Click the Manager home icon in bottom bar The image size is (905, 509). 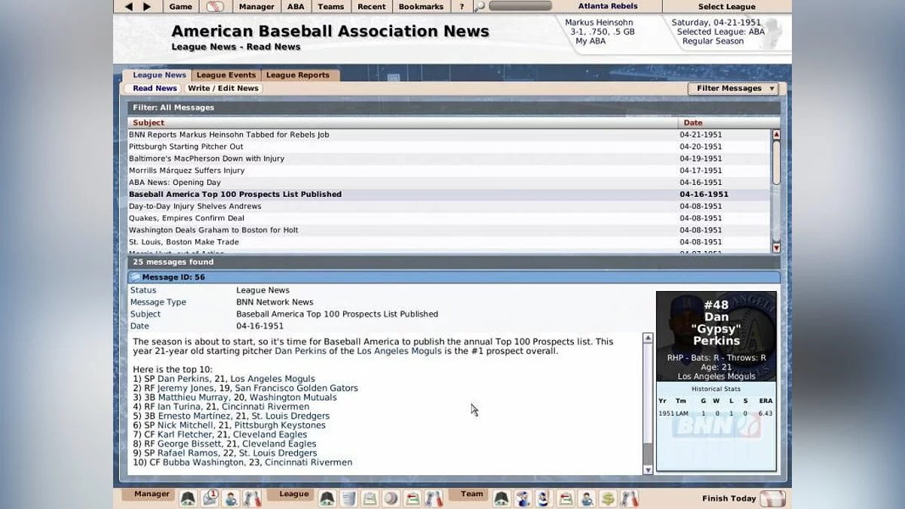click(188, 498)
